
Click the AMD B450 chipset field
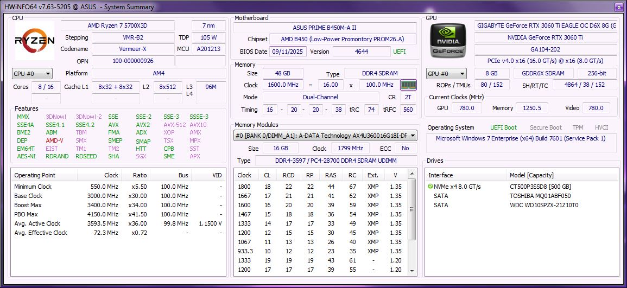click(x=343, y=39)
